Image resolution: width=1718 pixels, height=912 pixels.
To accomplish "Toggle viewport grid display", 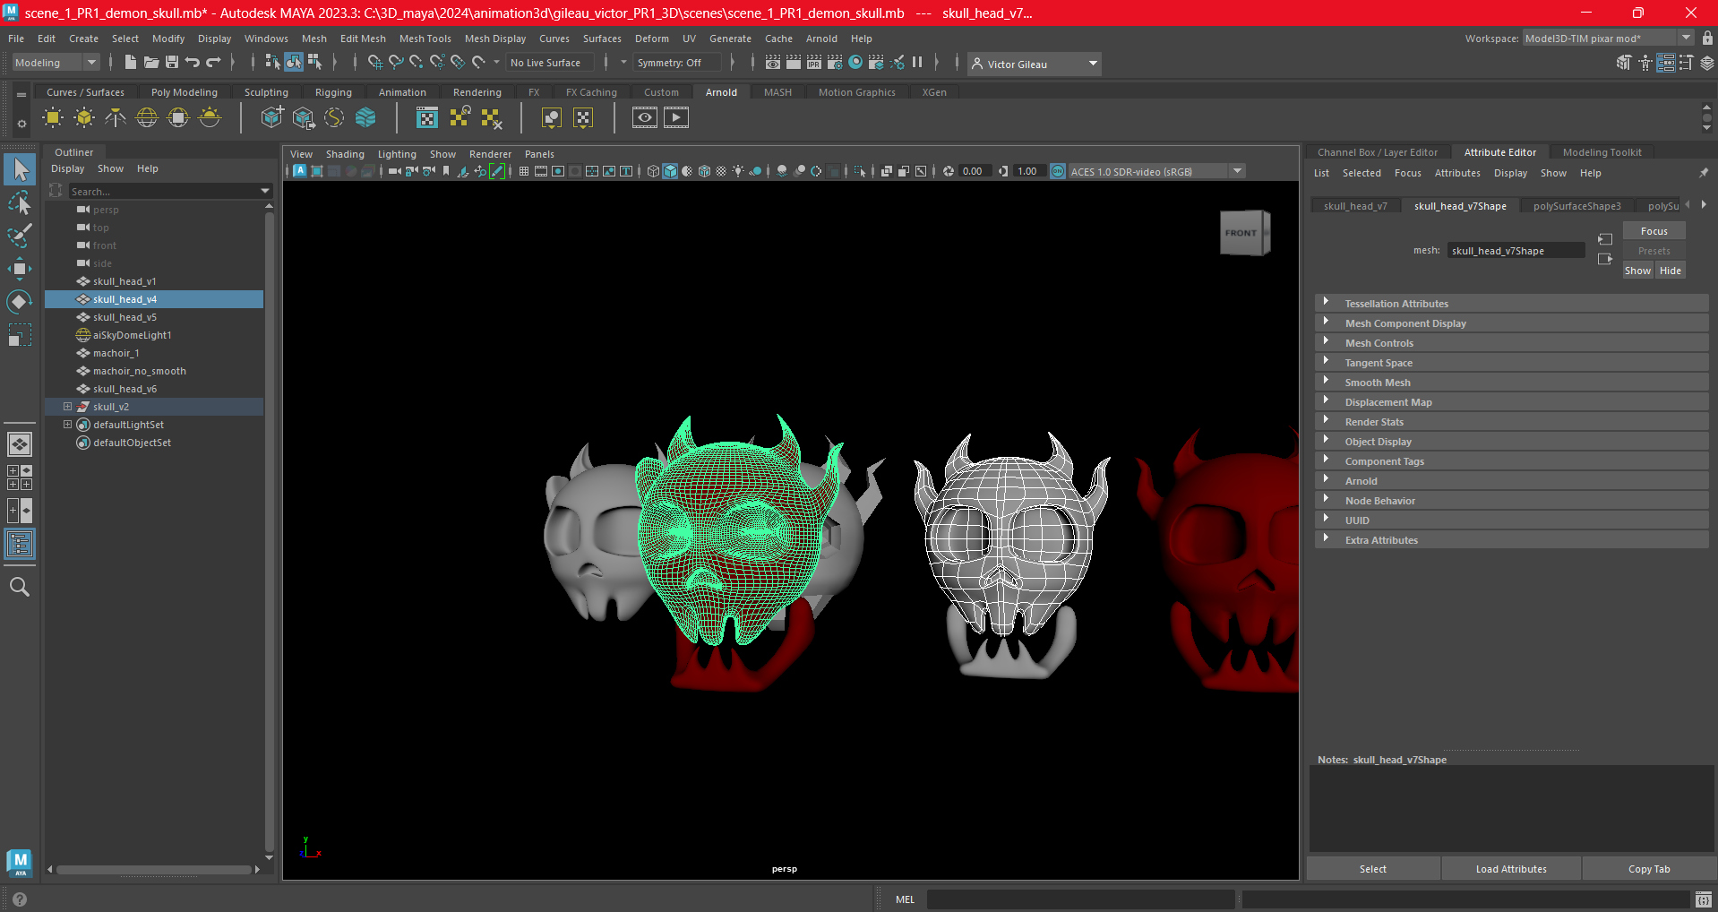I will pyautogui.click(x=524, y=171).
